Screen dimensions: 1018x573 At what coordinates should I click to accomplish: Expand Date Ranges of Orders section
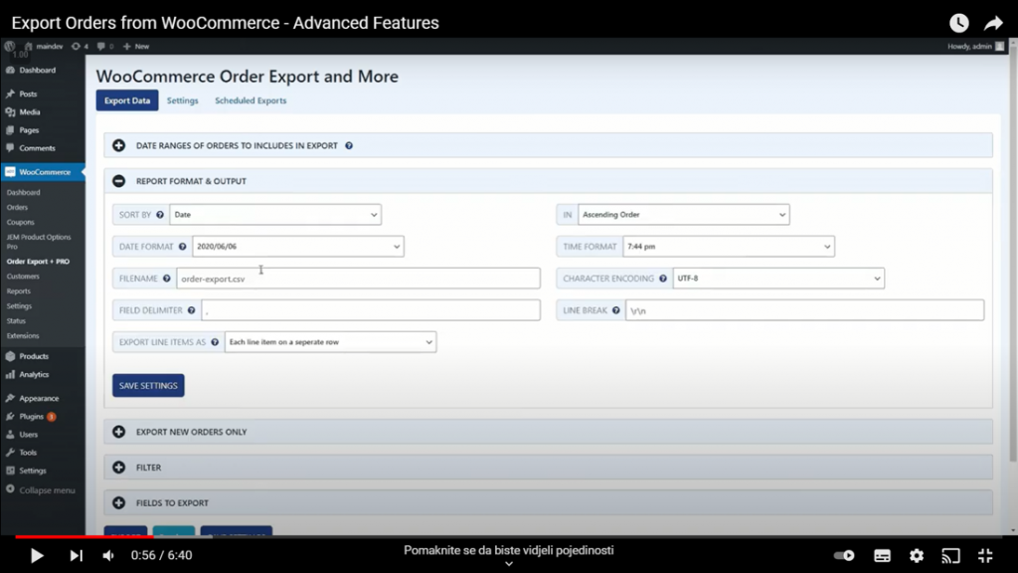119,145
